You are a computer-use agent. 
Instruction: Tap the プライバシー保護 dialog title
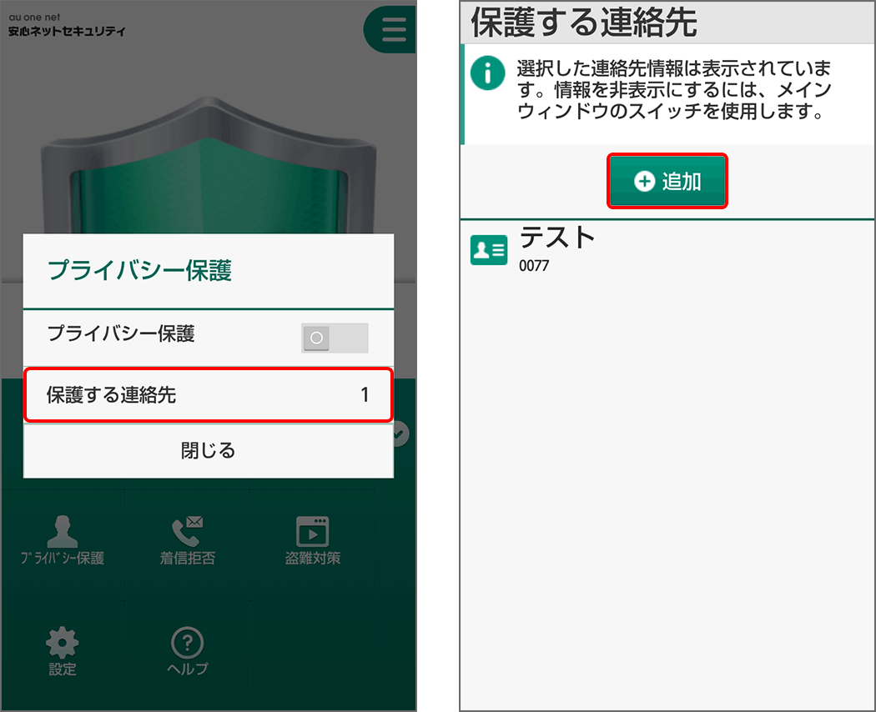coord(139,270)
